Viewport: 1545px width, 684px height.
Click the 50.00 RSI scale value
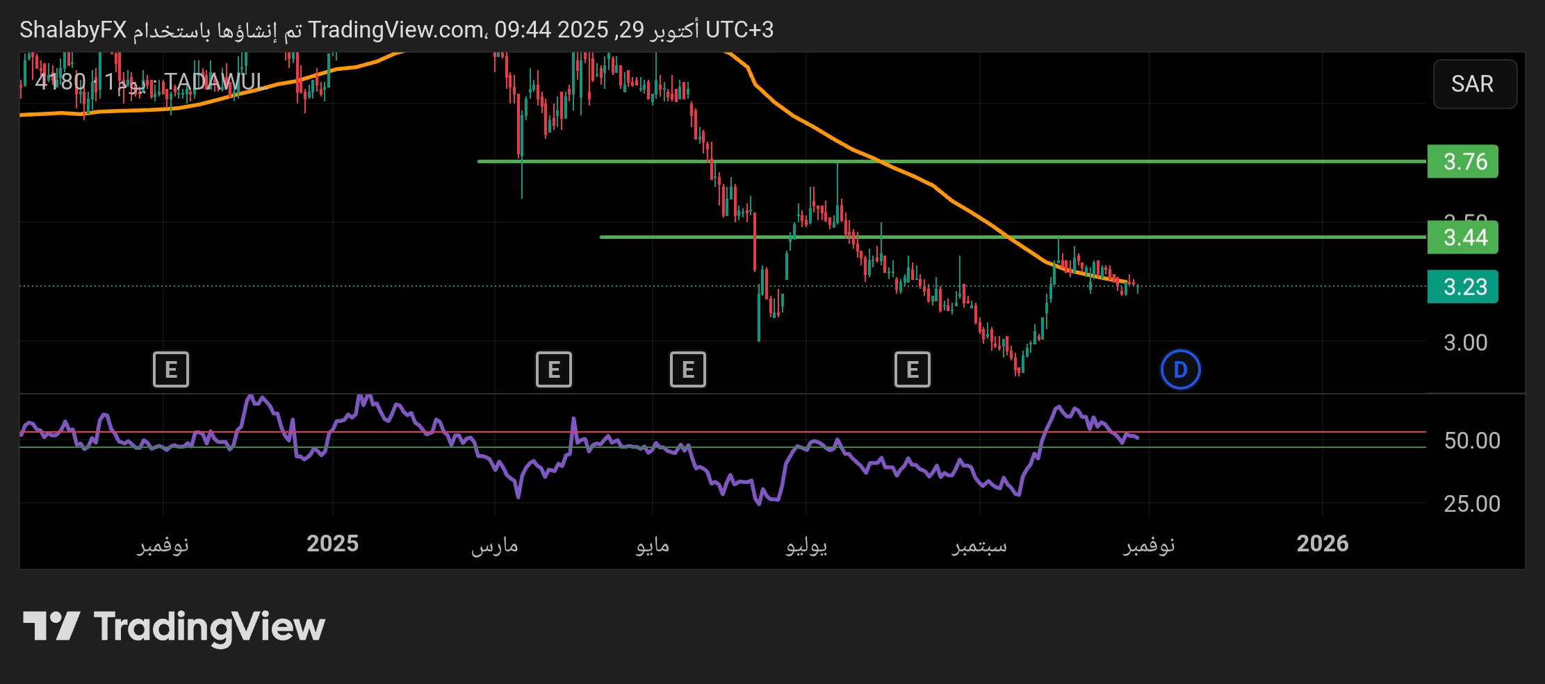[1471, 441]
